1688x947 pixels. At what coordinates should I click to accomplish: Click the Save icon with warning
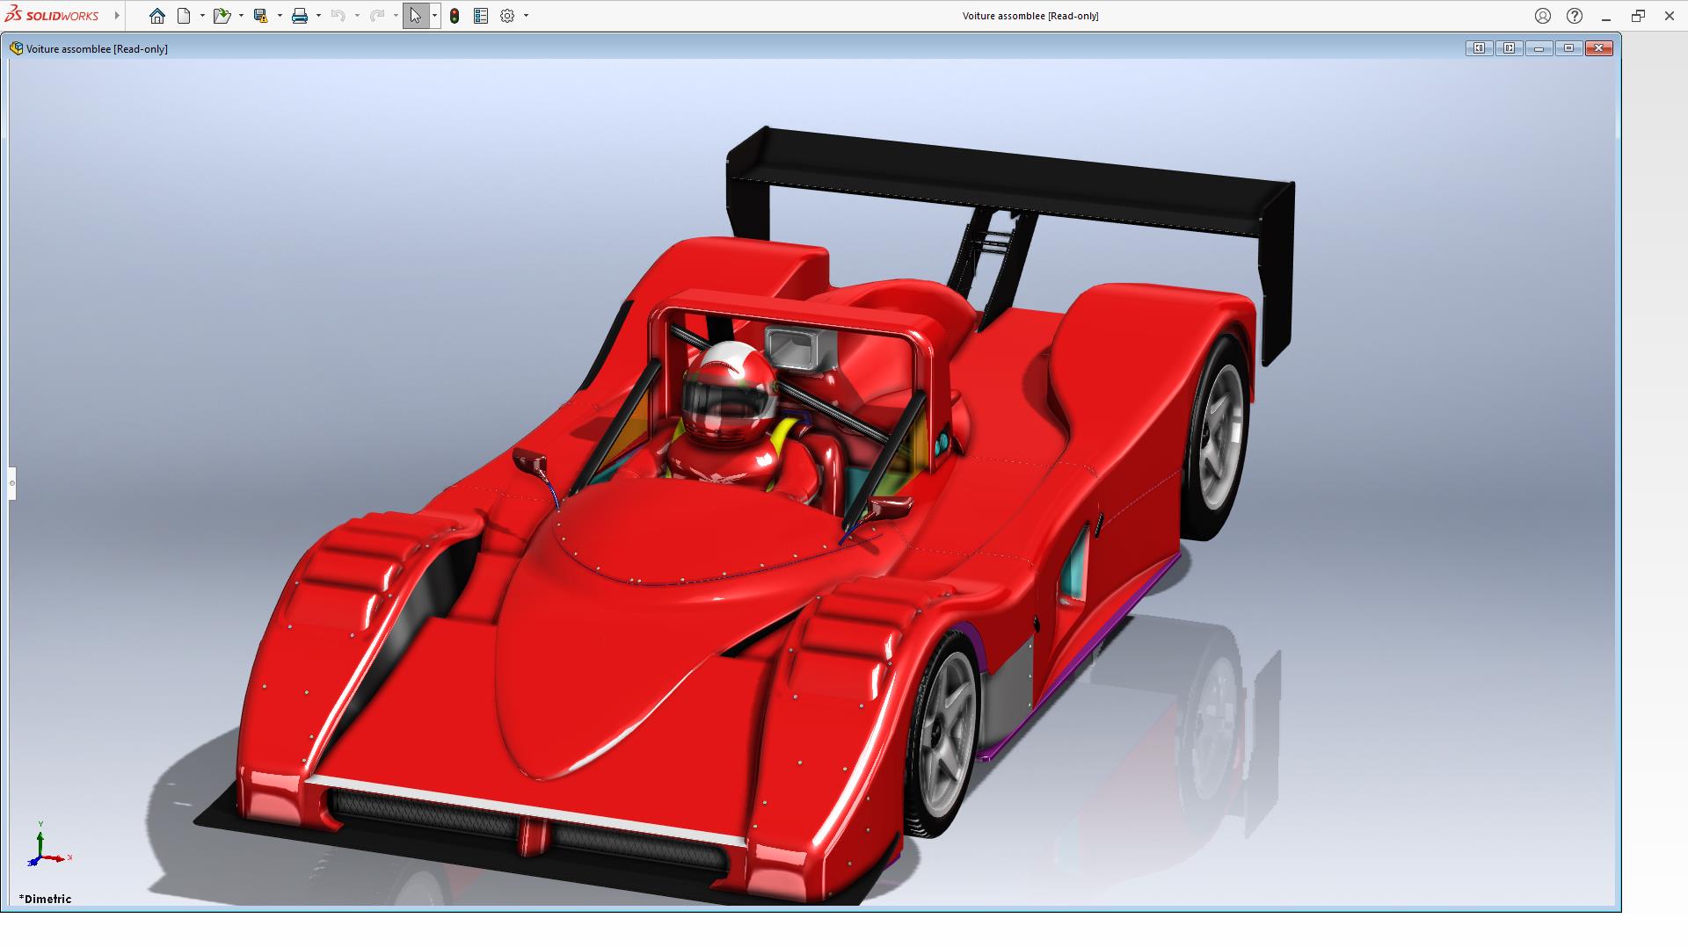click(x=260, y=16)
